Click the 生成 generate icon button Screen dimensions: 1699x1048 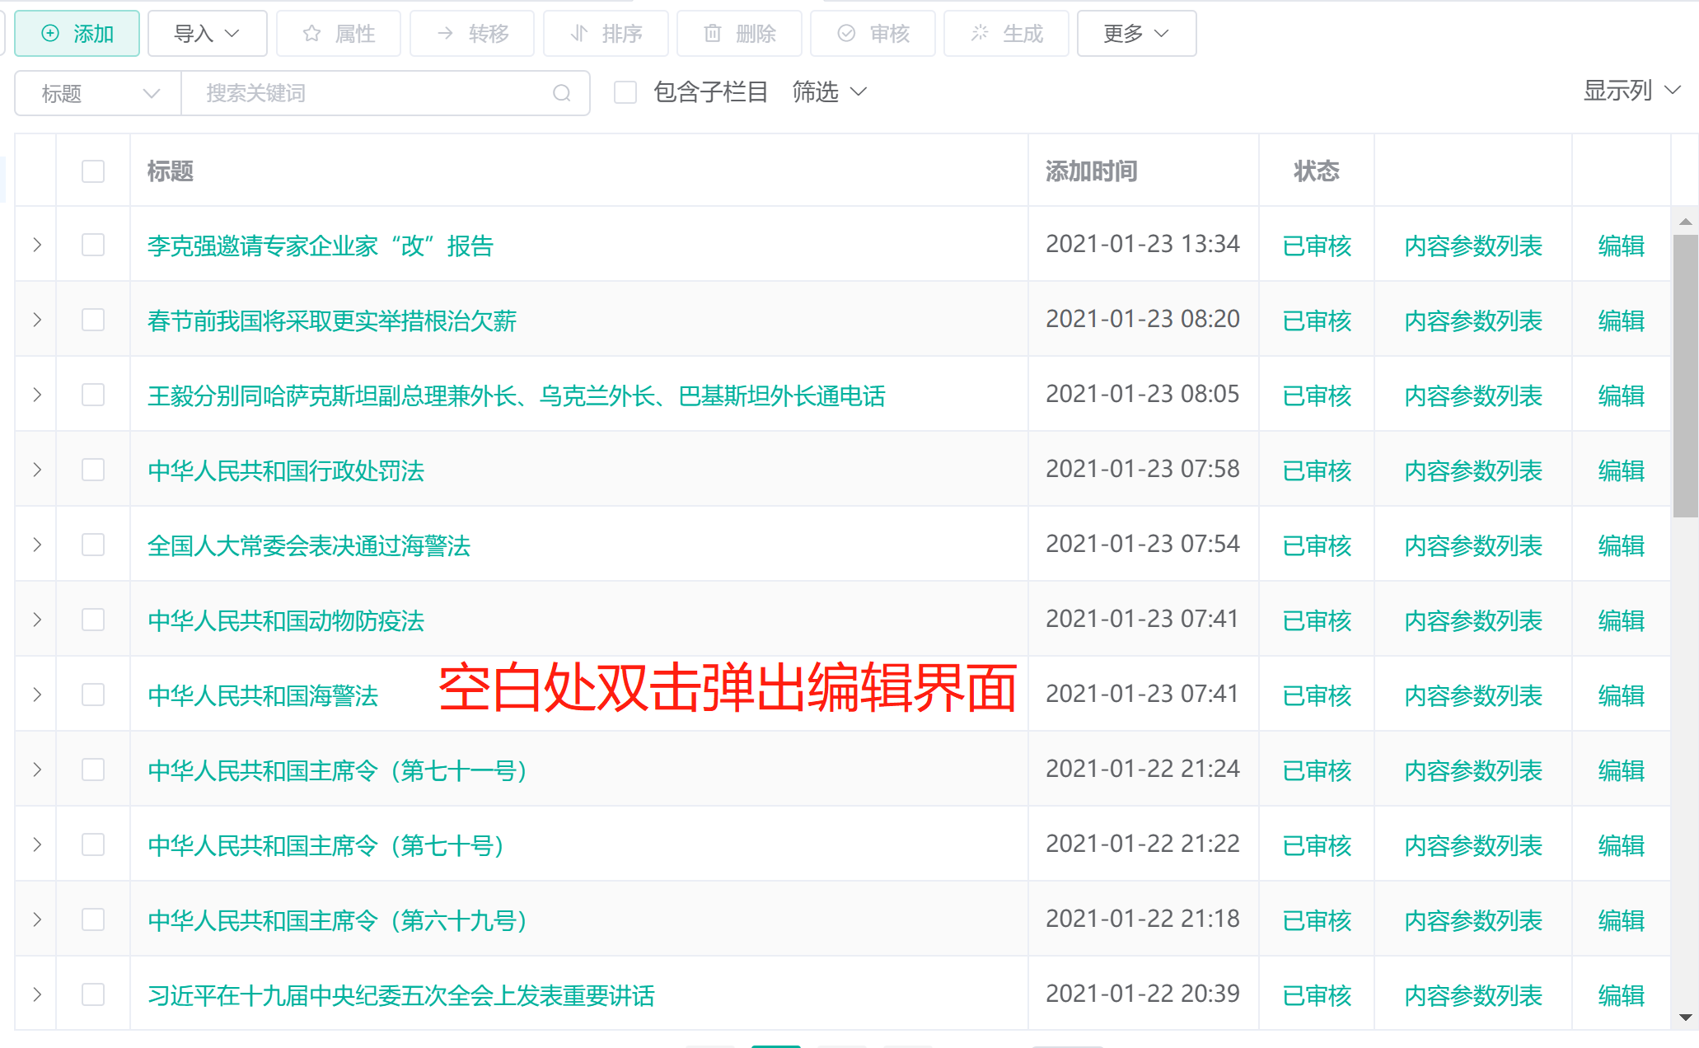click(x=1006, y=34)
